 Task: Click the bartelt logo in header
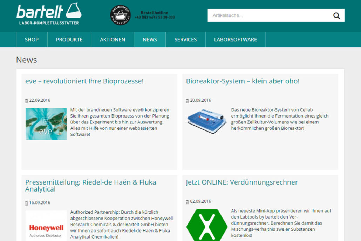49,14
